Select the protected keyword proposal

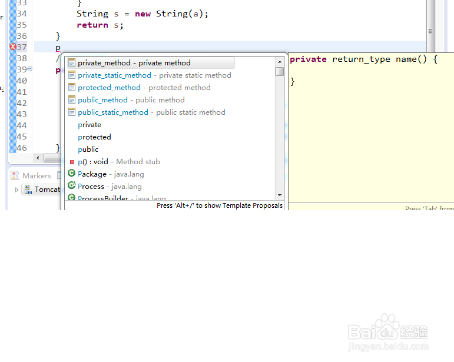94,137
